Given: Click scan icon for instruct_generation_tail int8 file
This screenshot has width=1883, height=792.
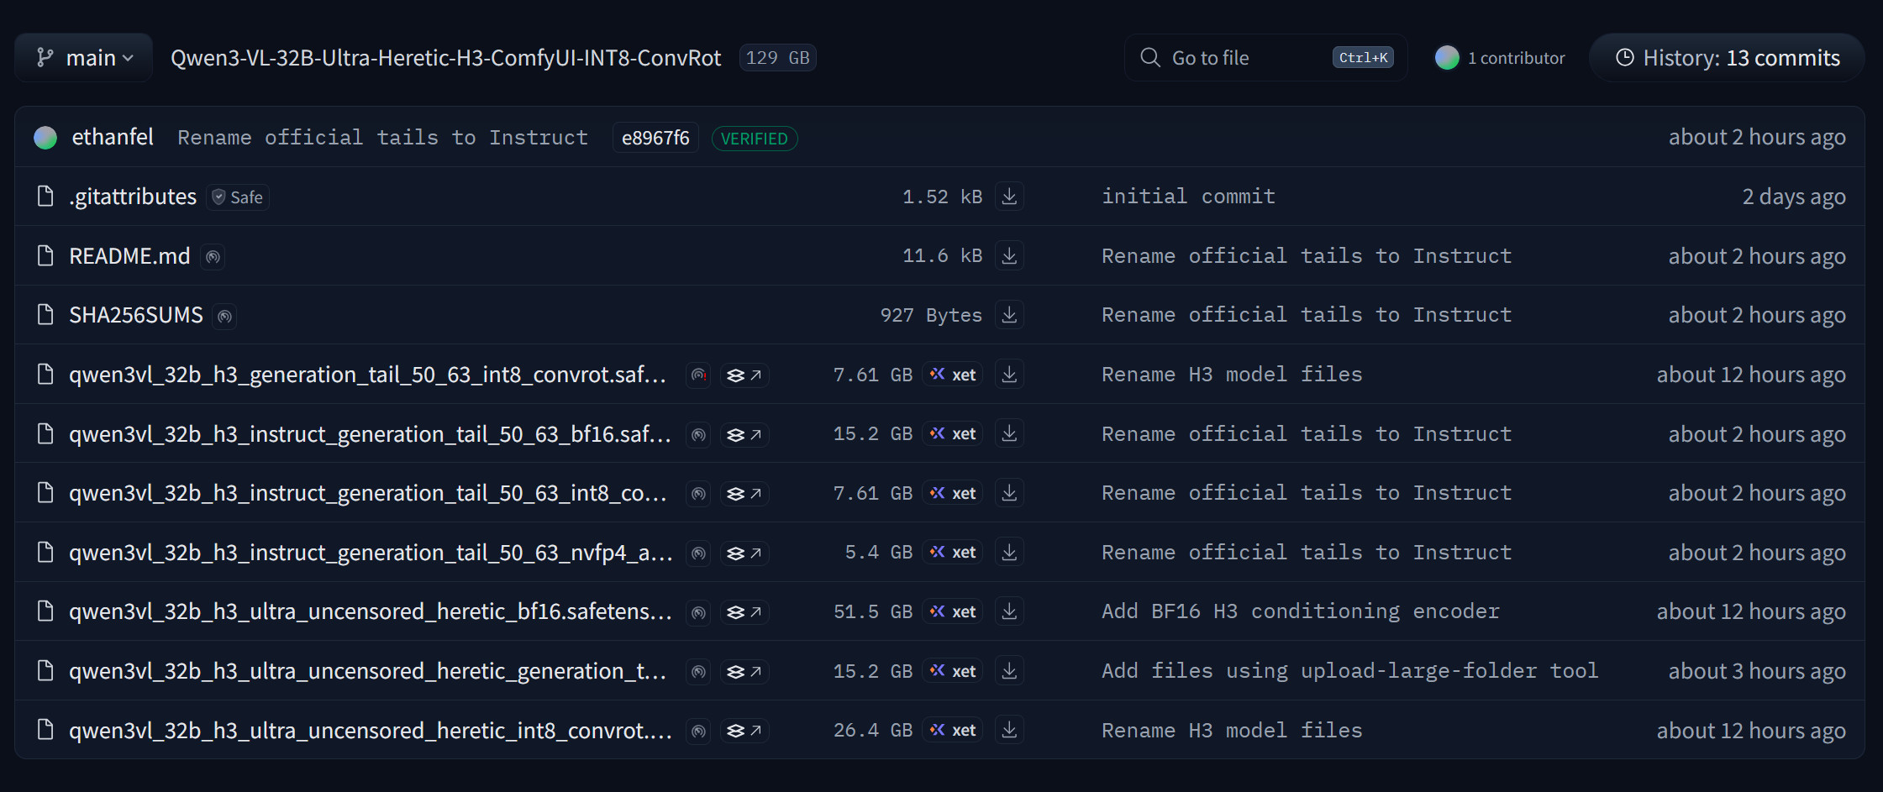Looking at the screenshot, I should (698, 494).
